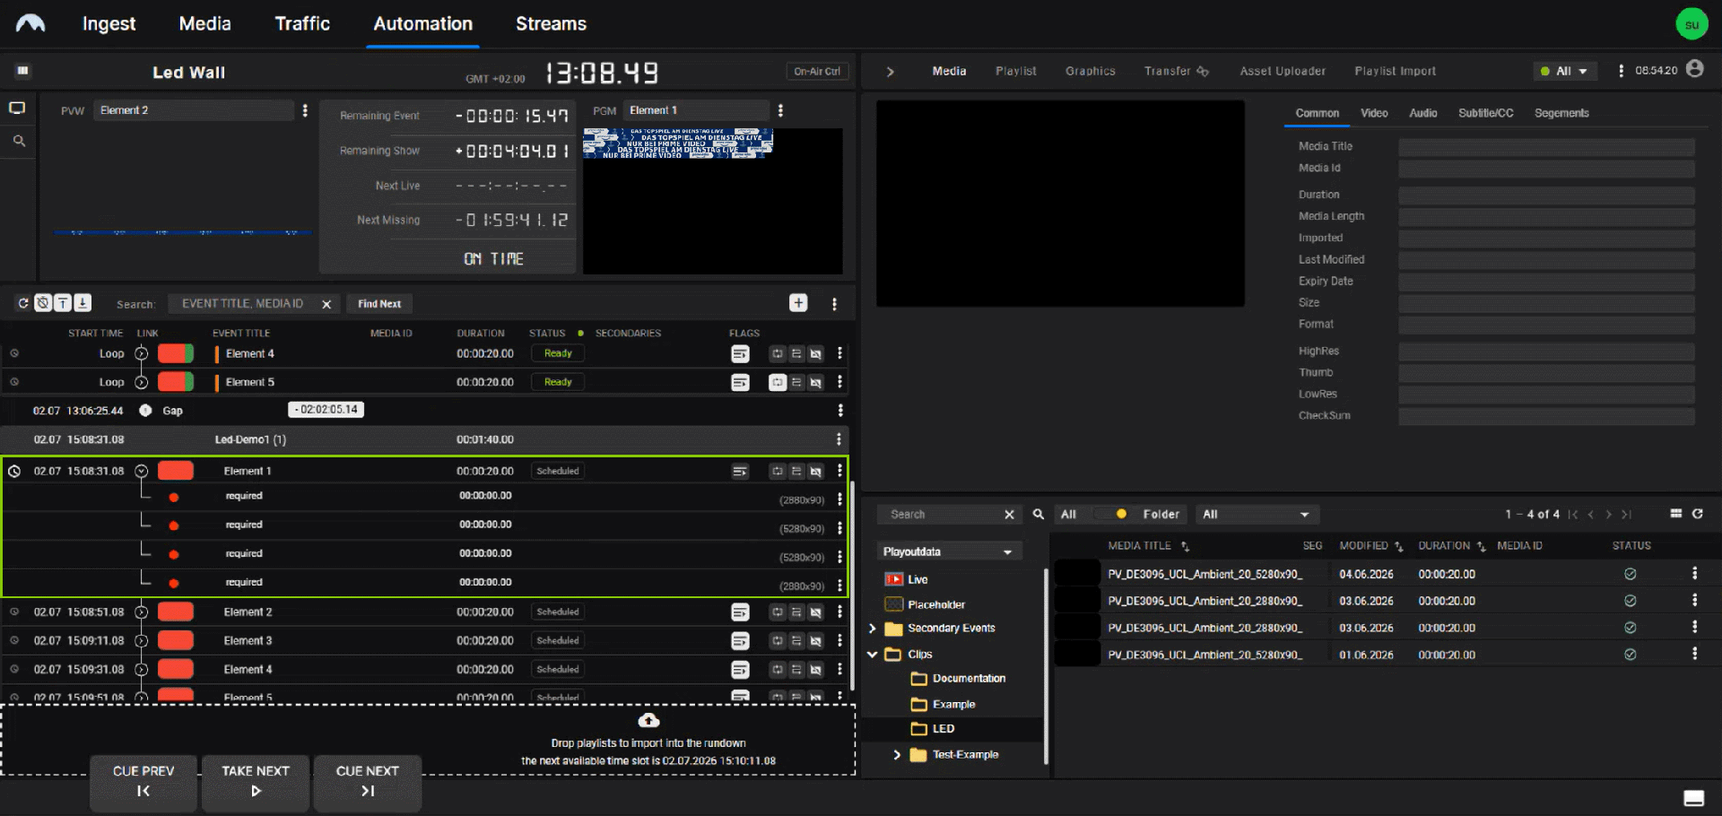
Task: Click red color tag of scheduled Element 3
Action: (176, 641)
